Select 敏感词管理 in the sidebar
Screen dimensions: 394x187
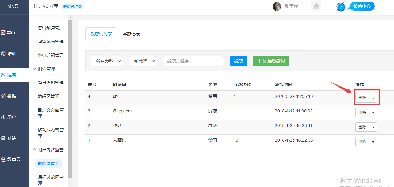pyautogui.click(x=48, y=163)
